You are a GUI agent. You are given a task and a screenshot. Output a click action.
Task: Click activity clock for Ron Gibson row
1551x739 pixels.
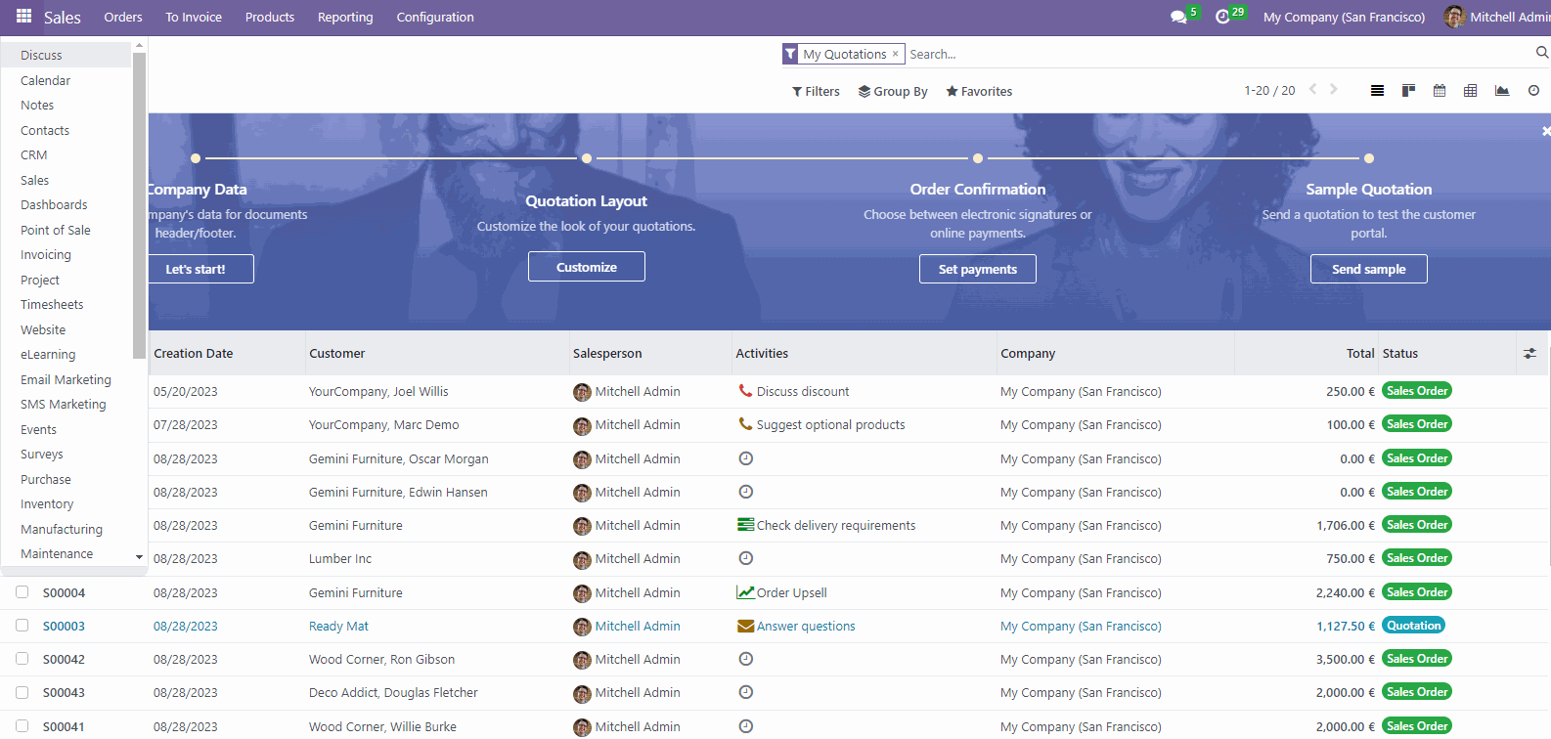745,659
